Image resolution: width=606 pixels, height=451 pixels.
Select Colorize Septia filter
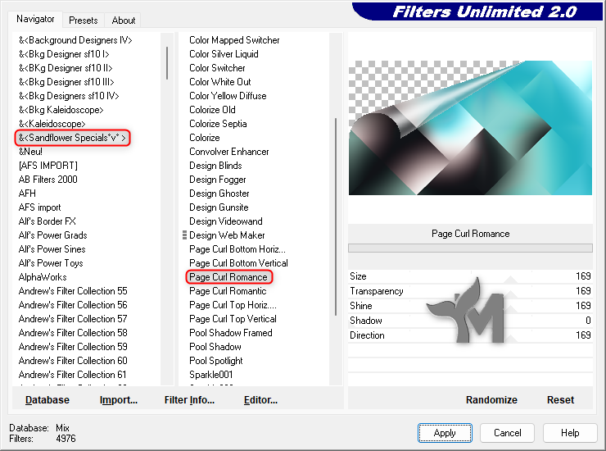click(218, 124)
